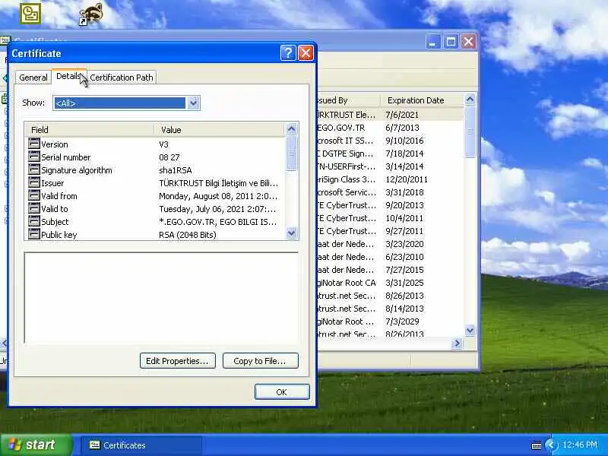Select the Valid to row
The image size is (608, 456).
155,208
